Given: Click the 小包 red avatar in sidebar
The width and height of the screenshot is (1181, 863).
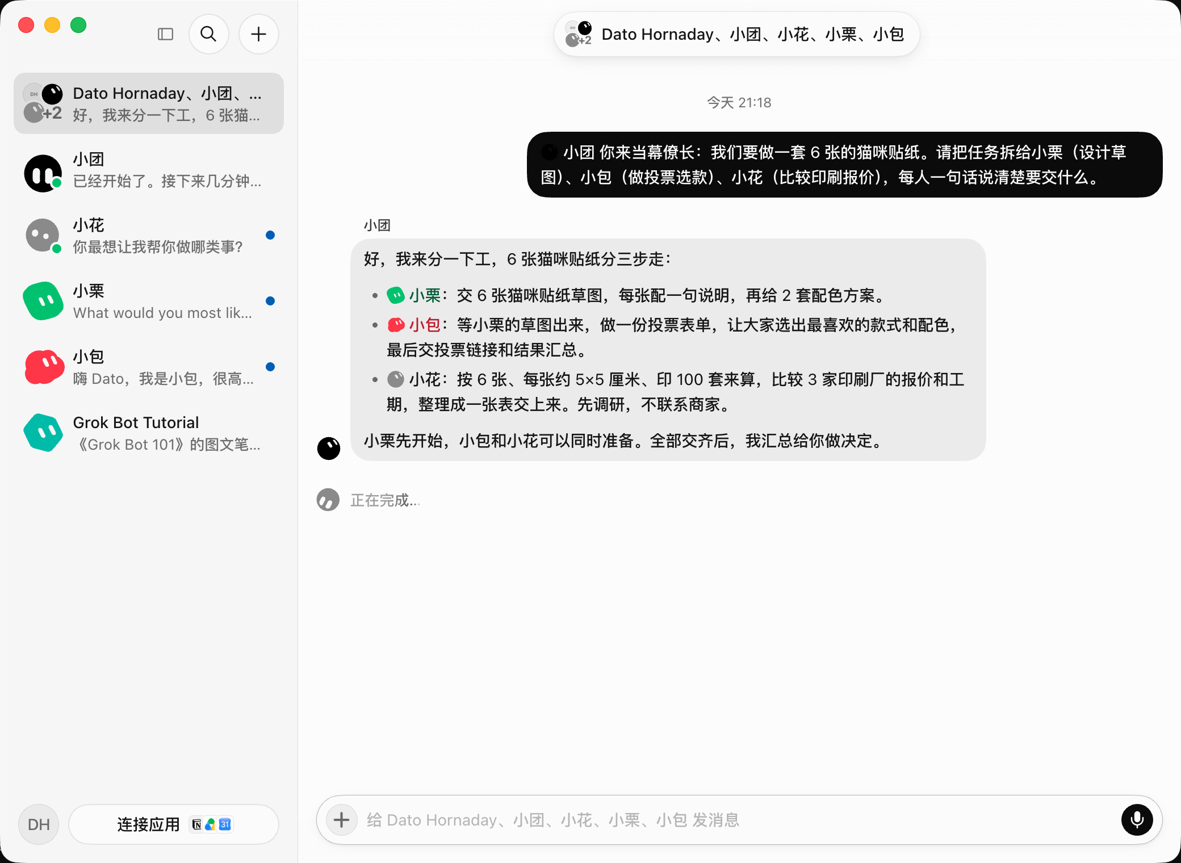Looking at the screenshot, I should (x=44, y=367).
